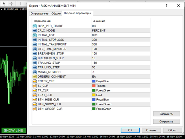This screenshot has height=139, width=185.
Task: Edit the BREAKEVEN_STEP value 10
Action: [121, 58]
